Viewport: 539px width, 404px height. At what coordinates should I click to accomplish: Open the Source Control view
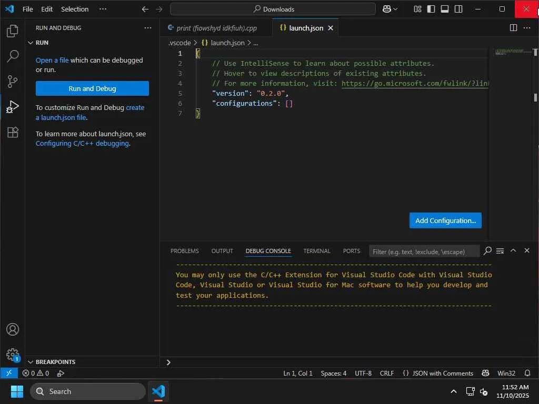pos(13,81)
